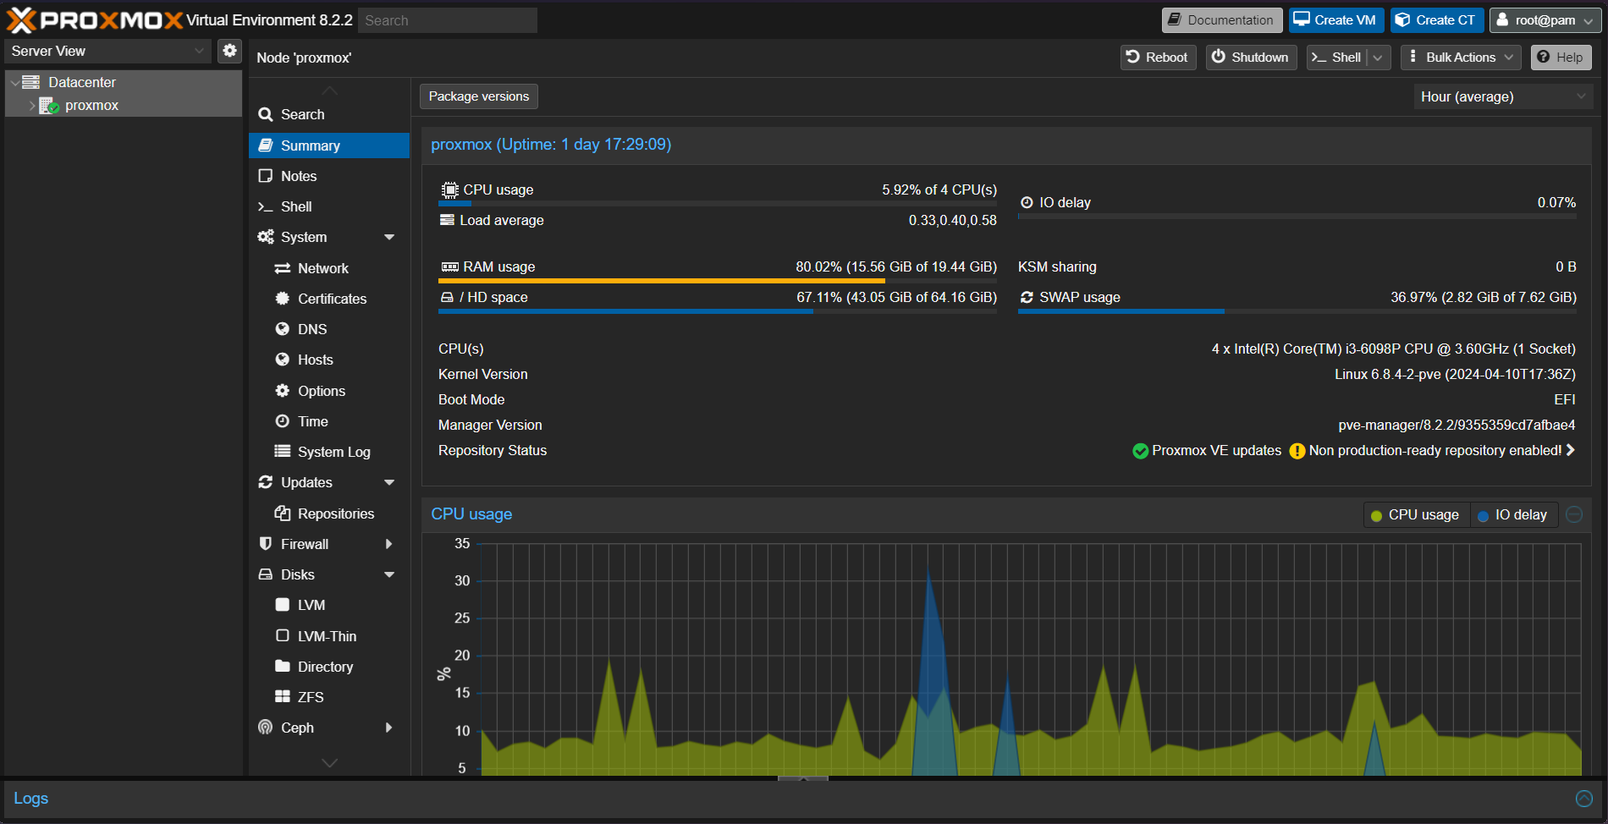Viewport: 1608px width, 824px height.
Task: Click the SWAP usage progress bar
Action: 1297,311
